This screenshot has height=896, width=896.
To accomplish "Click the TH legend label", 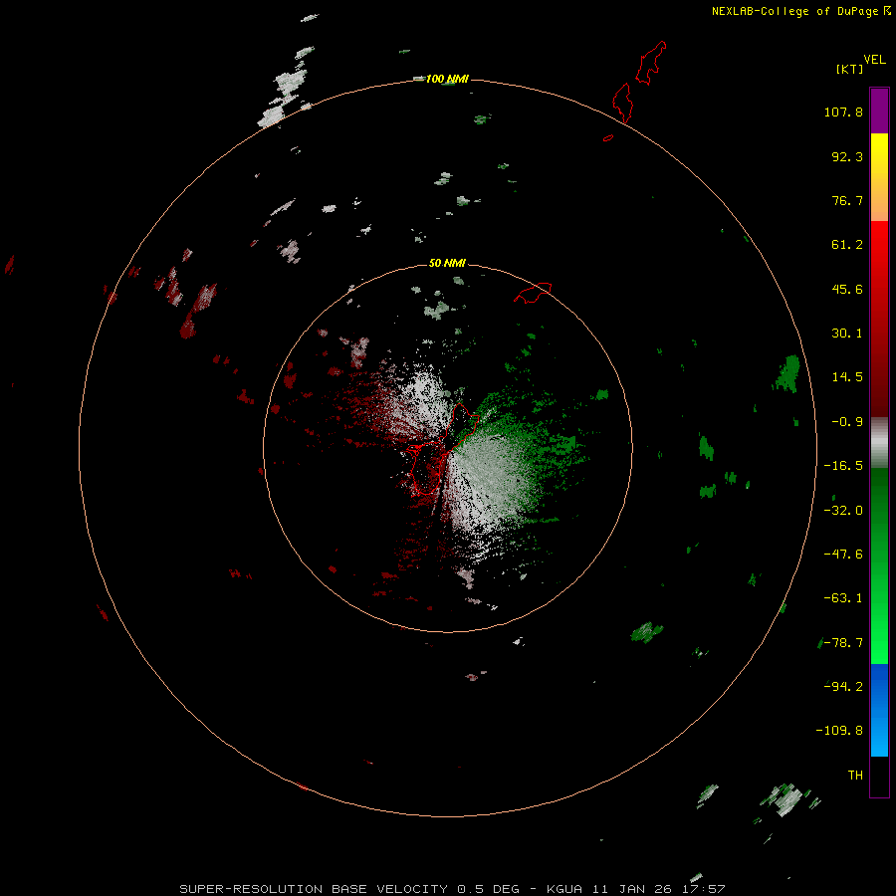I will click(x=855, y=775).
